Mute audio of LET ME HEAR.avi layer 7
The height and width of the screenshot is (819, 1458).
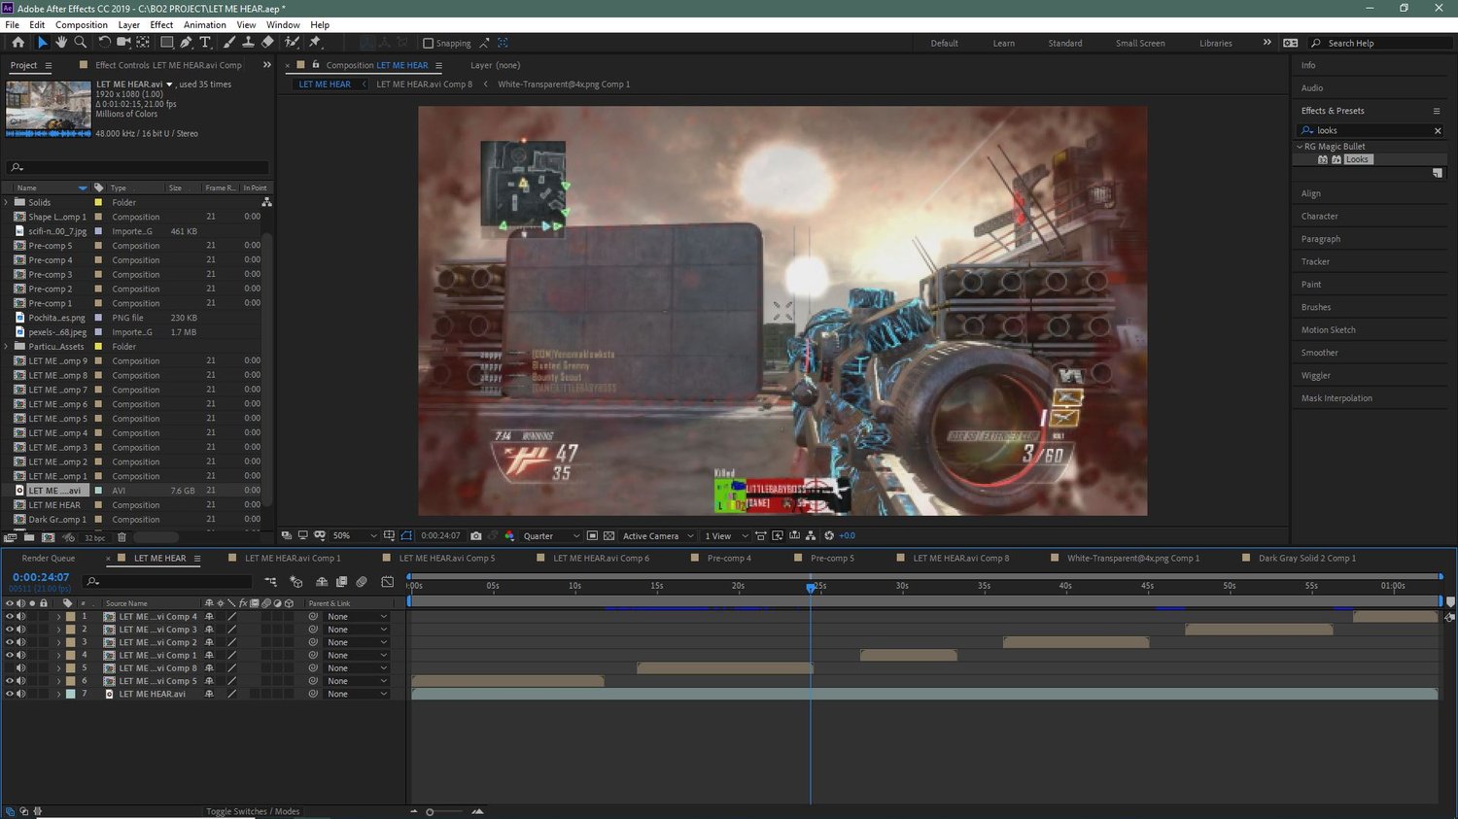pyautogui.click(x=21, y=694)
